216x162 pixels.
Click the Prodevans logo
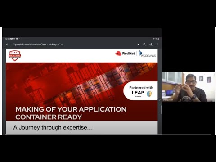pyautogui.click(x=147, y=54)
